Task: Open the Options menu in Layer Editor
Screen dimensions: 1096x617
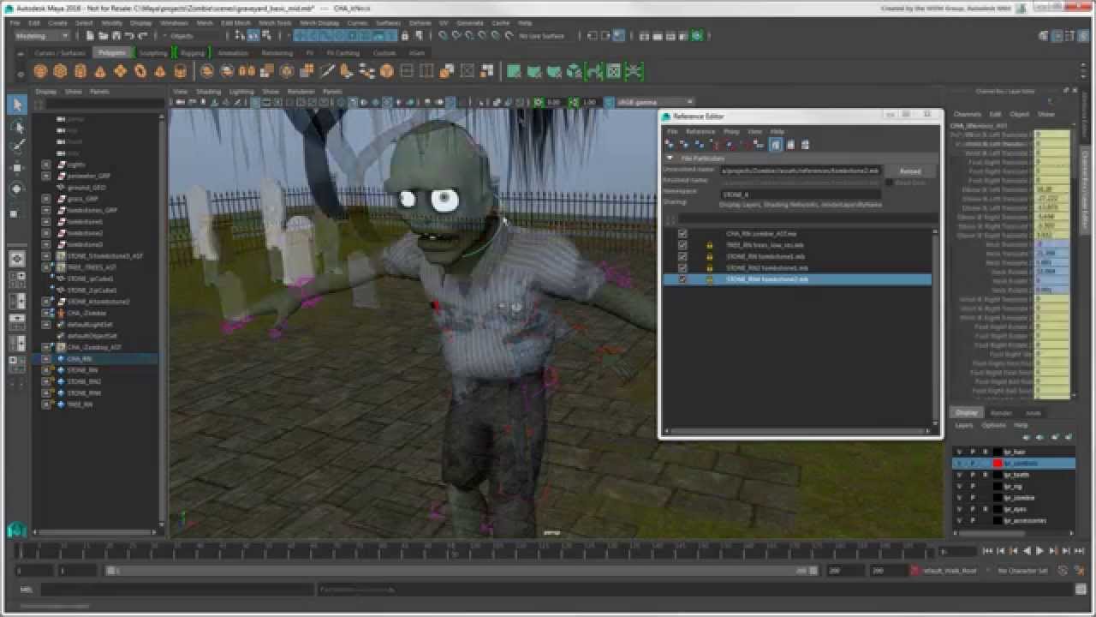Action: [993, 425]
